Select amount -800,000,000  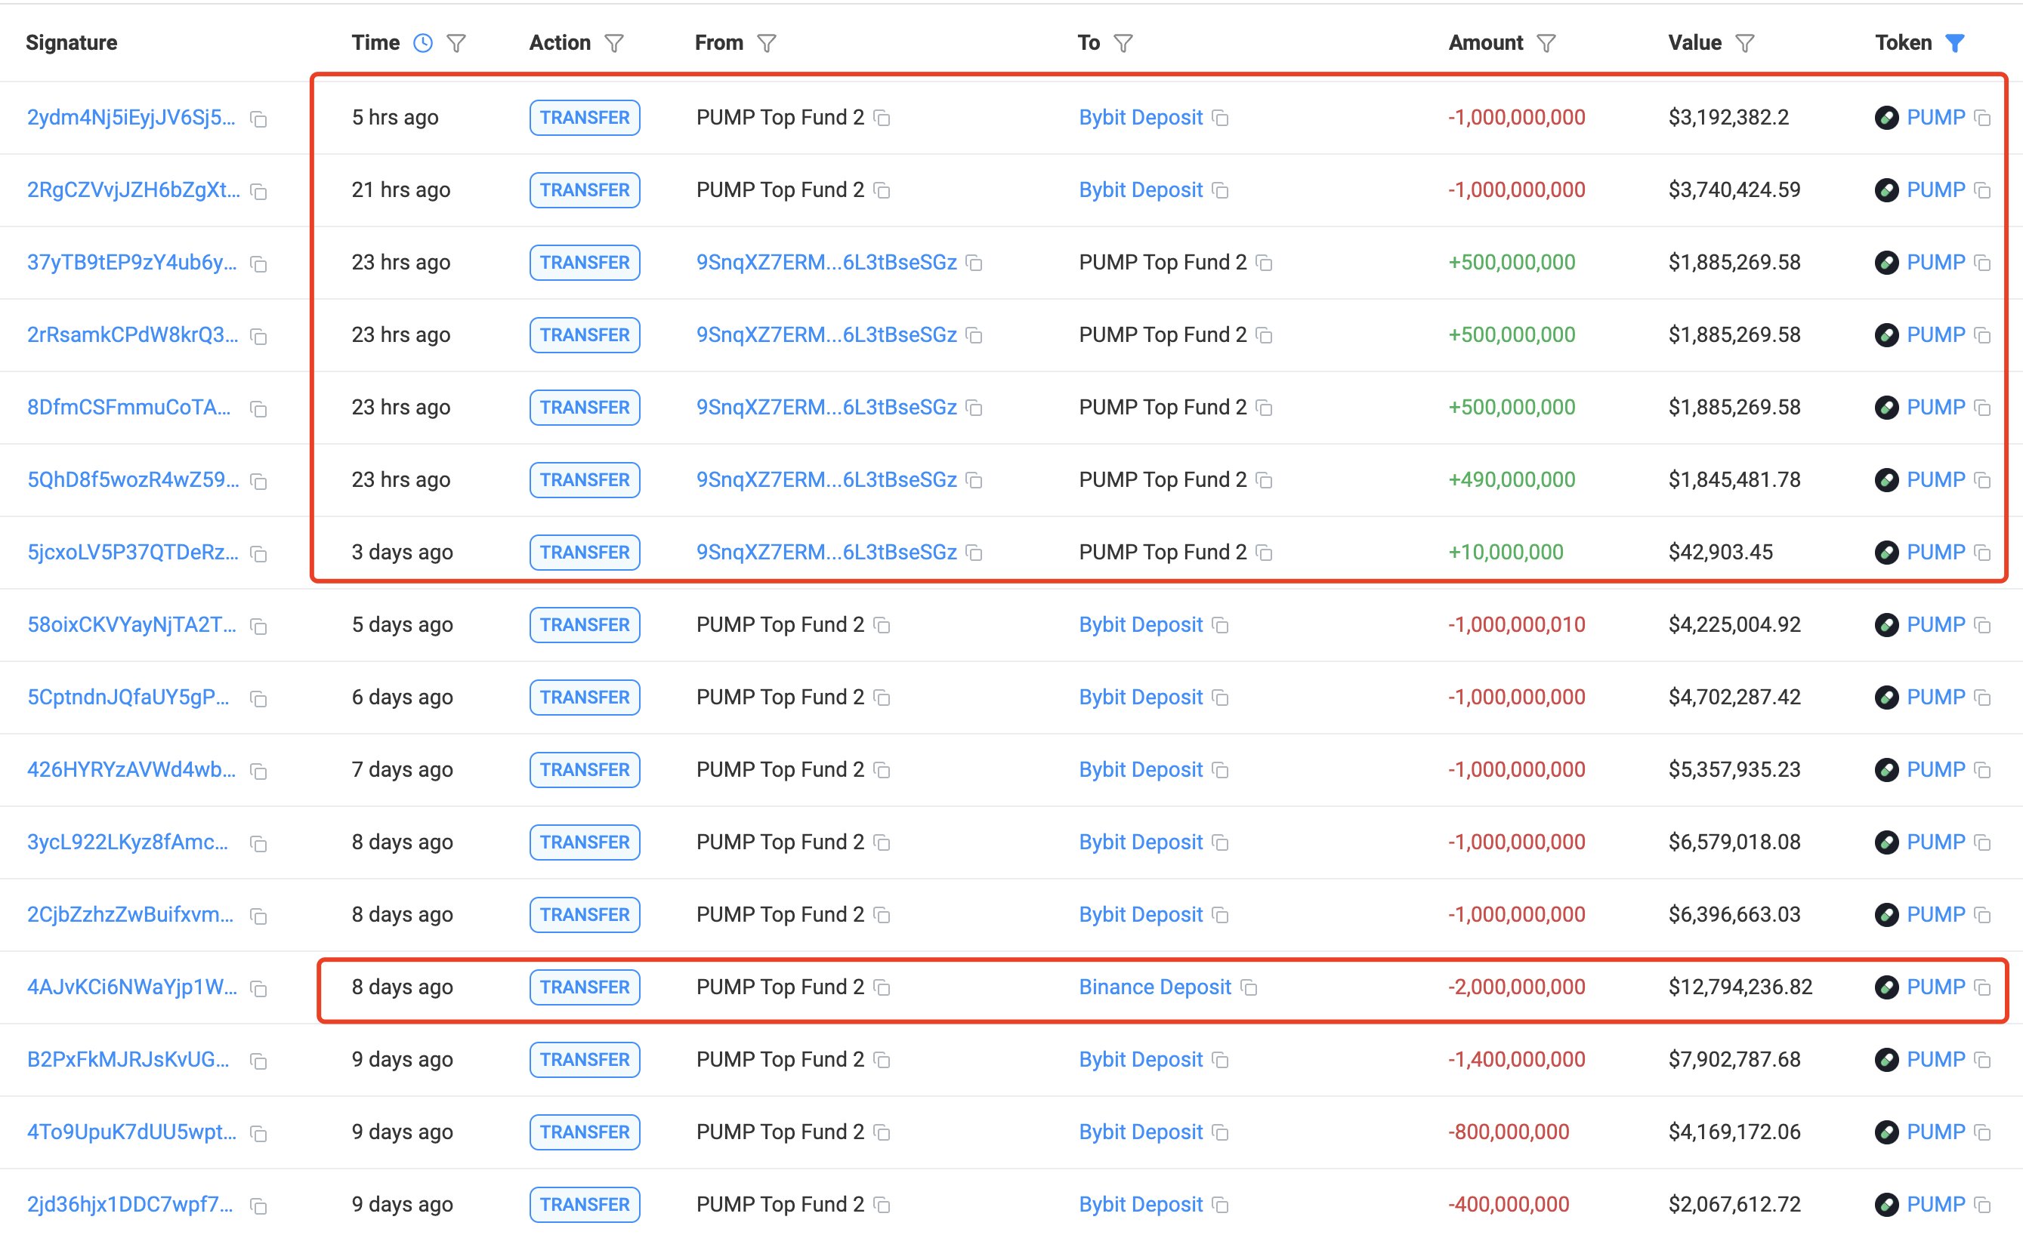click(x=1509, y=1131)
